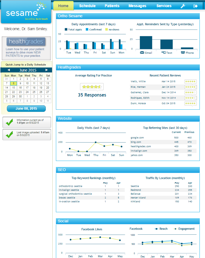Open Gutierrez, Clara star rating
Viewport: 205px width, 258px height.
pyautogui.click(x=190, y=92)
